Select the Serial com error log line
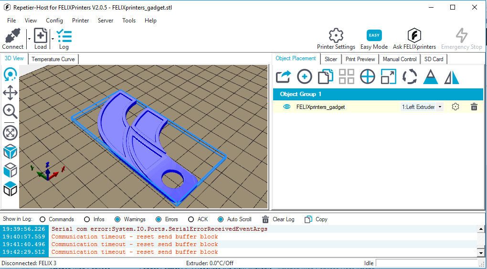 (239, 229)
